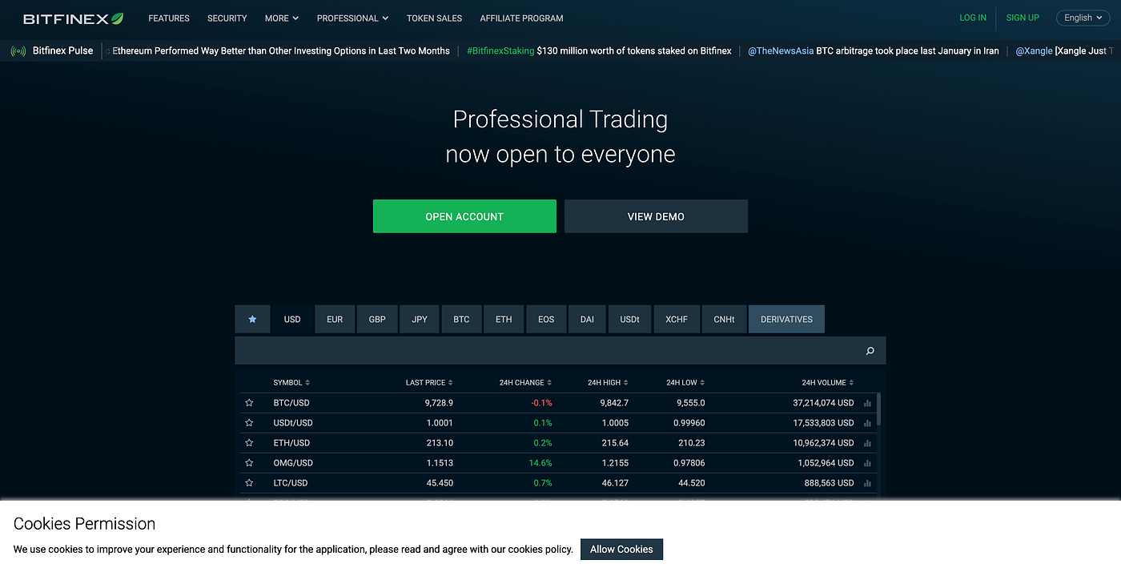
Task: Open the SECURITY menu item
Action: click(x=227, y=18)
